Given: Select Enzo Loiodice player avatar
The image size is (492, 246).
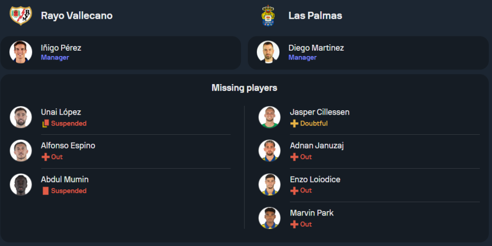Looking at the screenshot, I should pyautogui.click(x=270, y=184).
